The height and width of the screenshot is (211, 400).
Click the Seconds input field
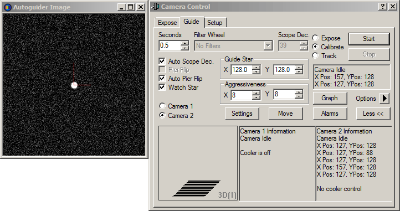click(x=170, y=45)
